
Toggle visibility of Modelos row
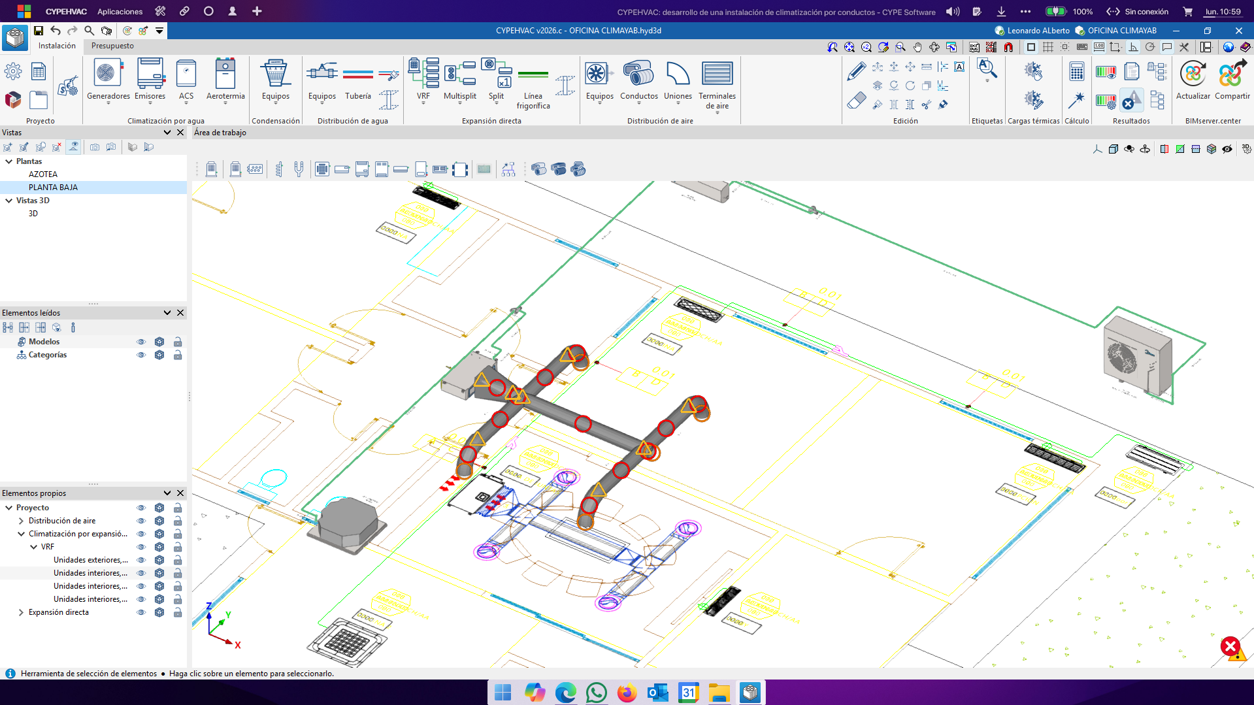(140, 342)
